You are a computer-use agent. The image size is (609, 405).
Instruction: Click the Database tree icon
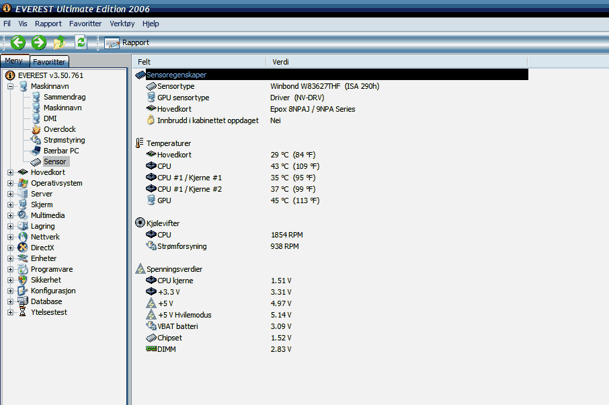[x=23, y=301]
